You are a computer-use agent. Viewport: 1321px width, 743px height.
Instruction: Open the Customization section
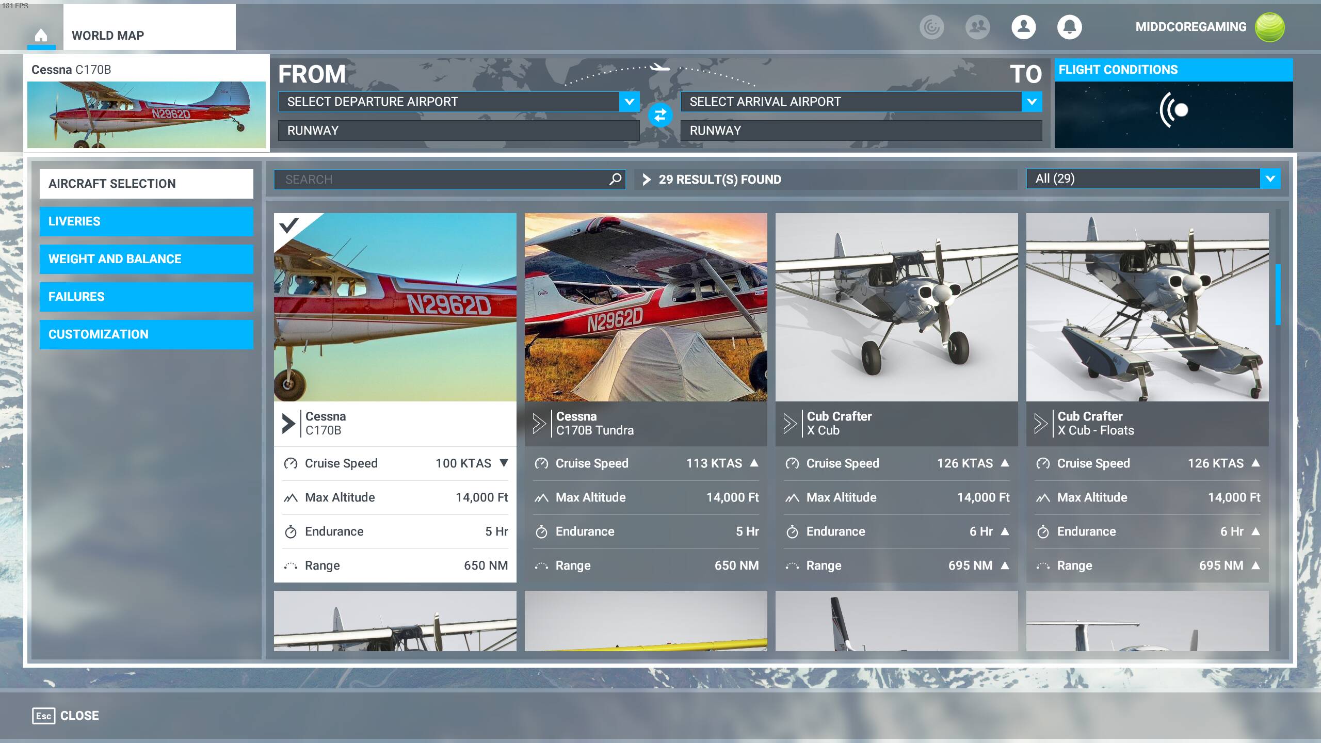tap(147, 334)
